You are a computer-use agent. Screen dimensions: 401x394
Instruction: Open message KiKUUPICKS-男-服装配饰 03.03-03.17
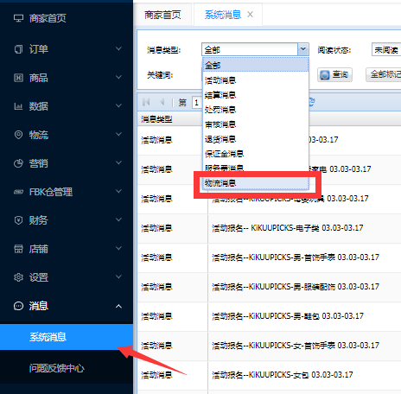pyautogui.click(x=296, y=287)
